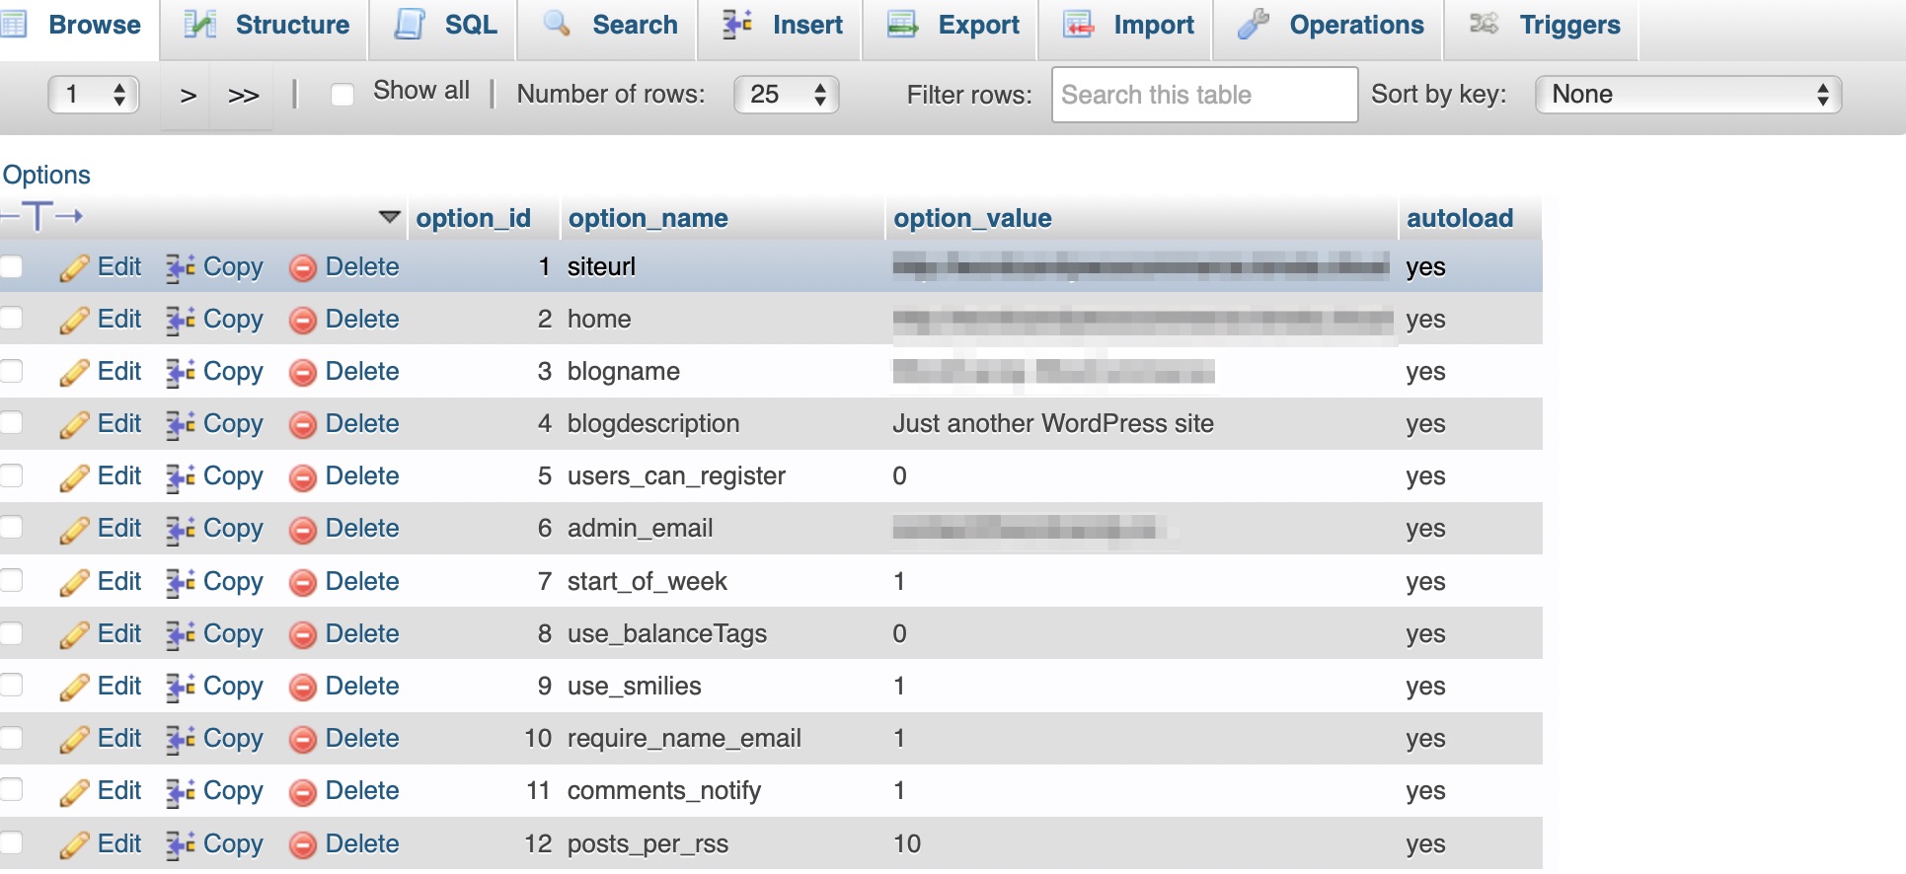Open the page number dropdown
The height and width of the screenshot is (874, 1906).
[94, 95]
